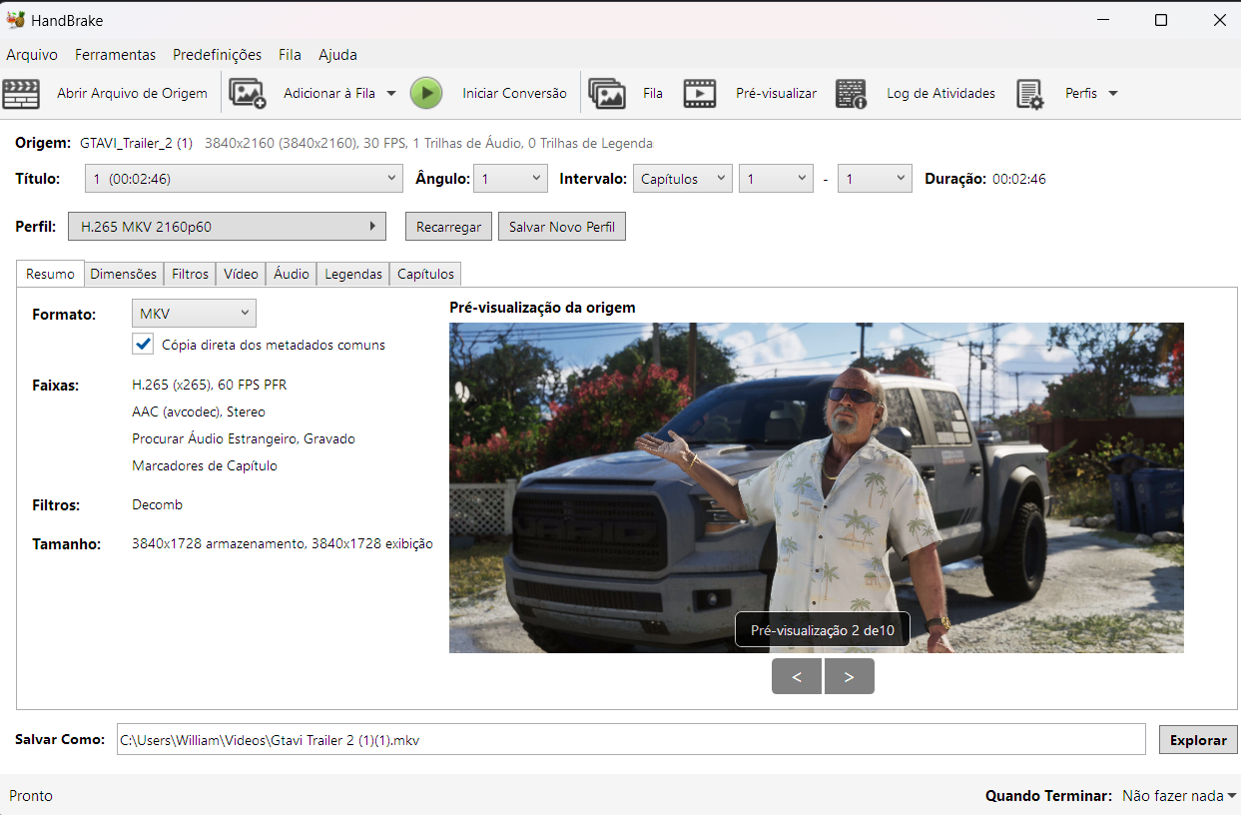This screenshot has height=815, width=1241.
Task: Open the Ferramentas menu
Action: (115, 55)
